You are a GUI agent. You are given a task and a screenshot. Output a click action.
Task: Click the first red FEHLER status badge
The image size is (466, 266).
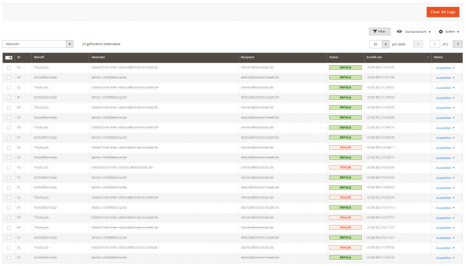point(345,148)
